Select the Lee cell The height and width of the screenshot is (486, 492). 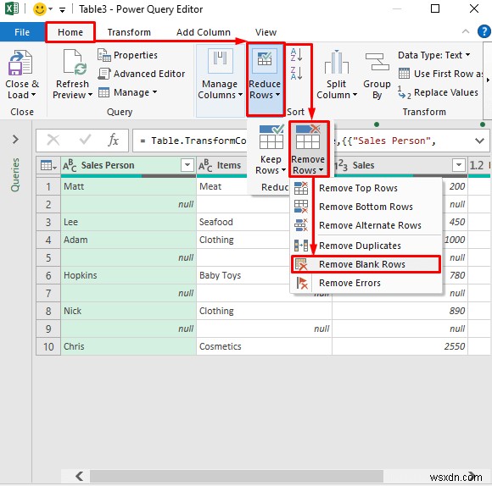pos(128,222)
